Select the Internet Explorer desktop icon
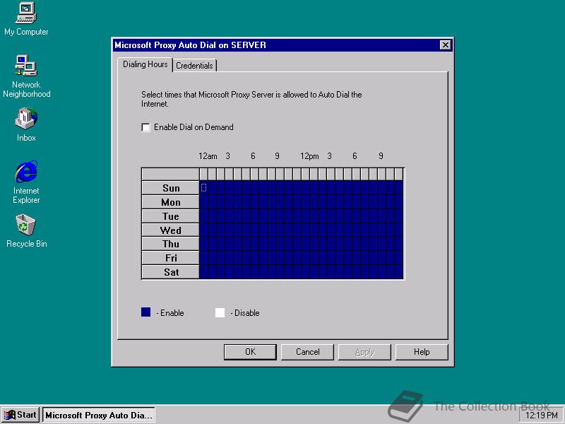 point(26,182)
